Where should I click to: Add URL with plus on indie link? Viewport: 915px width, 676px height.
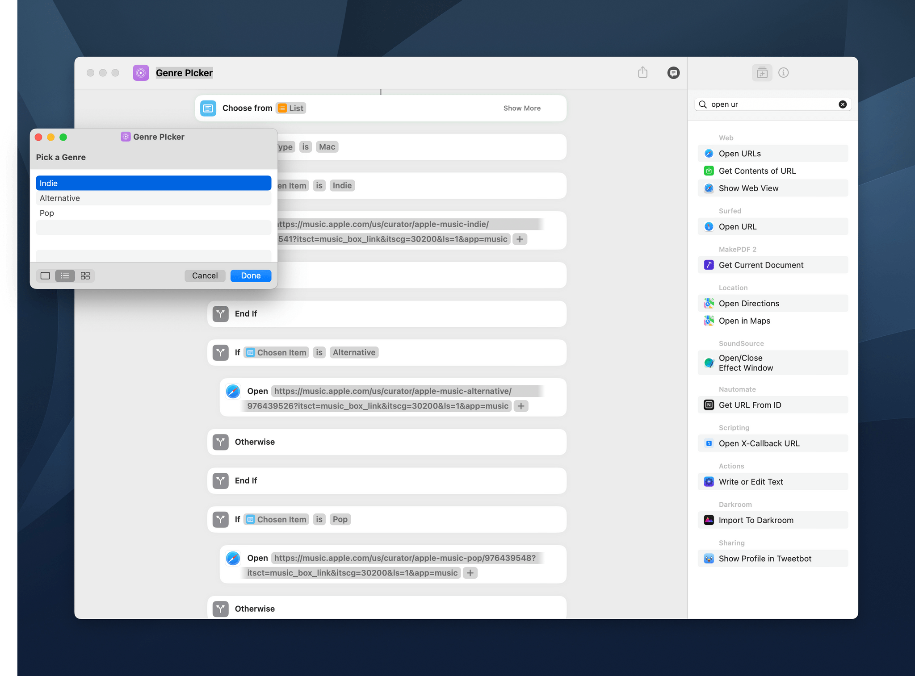pyautogui.click(x=520, y=239)
